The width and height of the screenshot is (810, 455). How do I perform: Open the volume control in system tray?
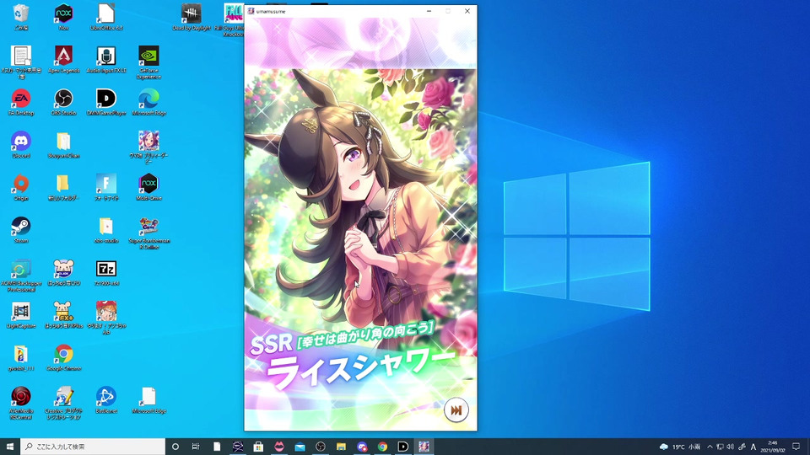pos(731,447)
